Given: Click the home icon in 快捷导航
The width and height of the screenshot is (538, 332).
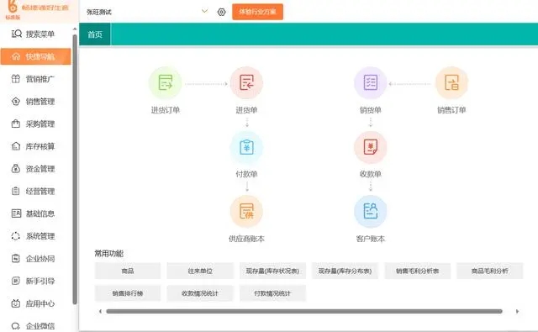Looking at the screenshot, I should (16, 56).
